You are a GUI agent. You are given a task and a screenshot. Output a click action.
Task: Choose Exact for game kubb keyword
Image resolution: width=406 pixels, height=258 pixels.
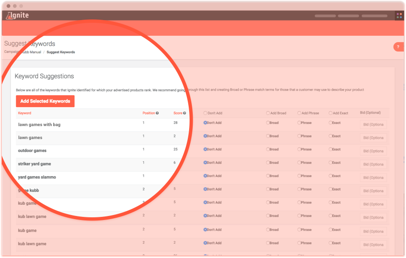(330, 189)
